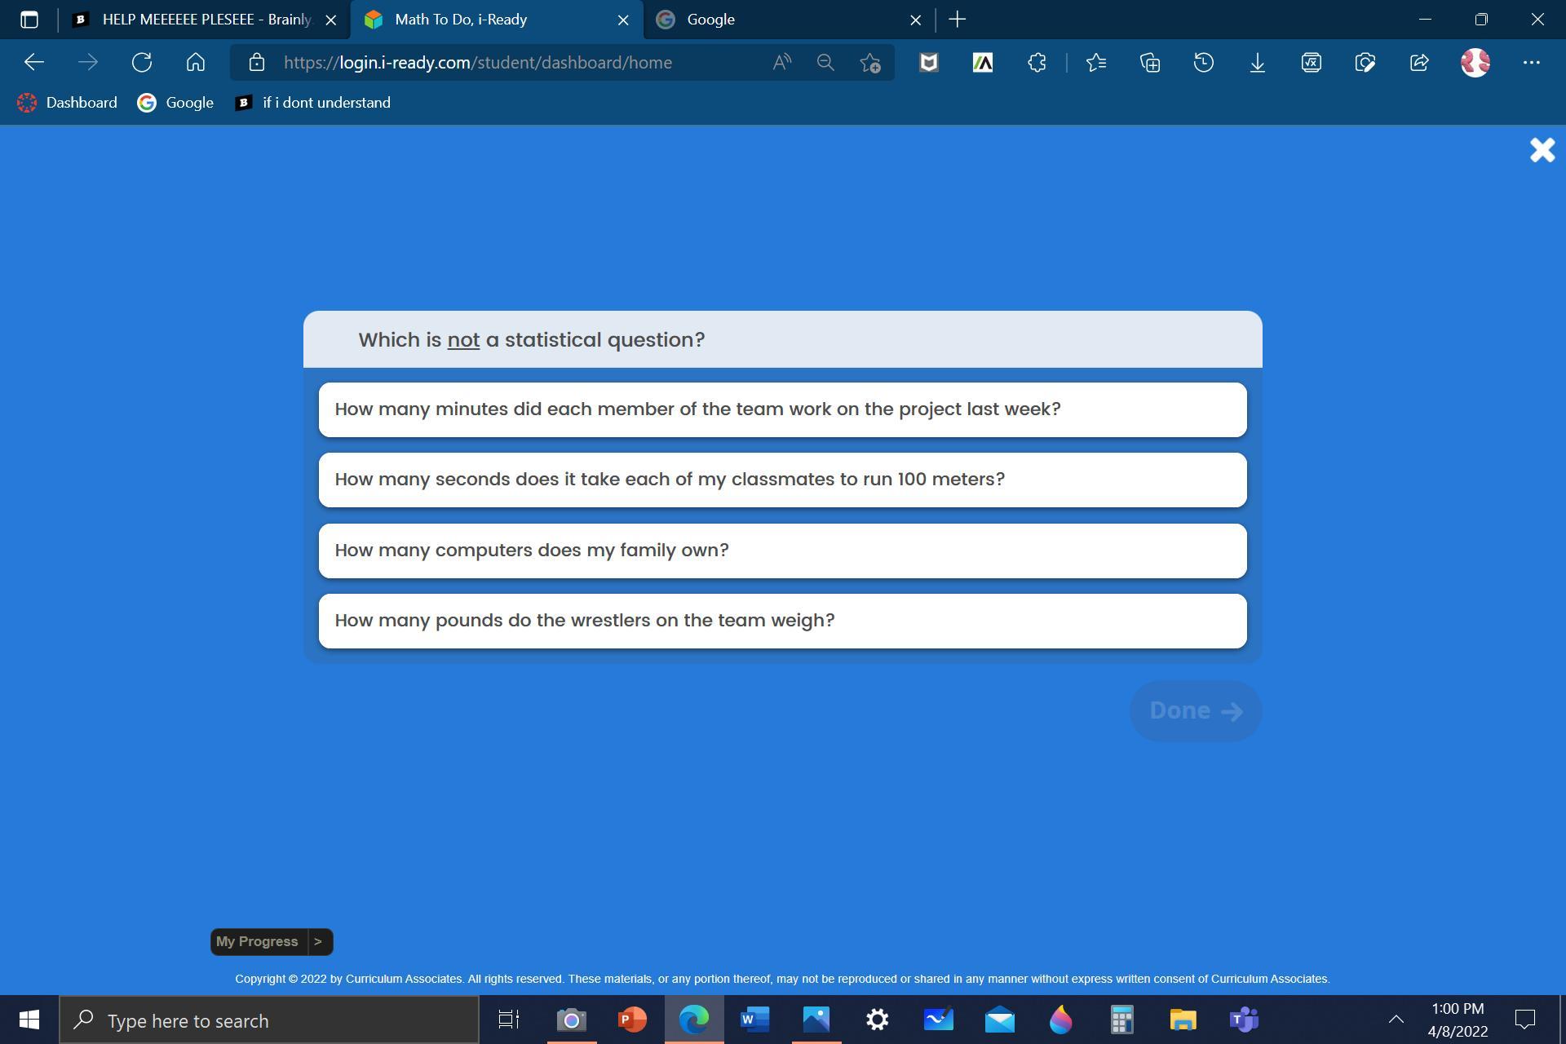The height and width of the screenshot is (1044, 1566).
Task: Click the address bar URL field
Action: [506, 63]
